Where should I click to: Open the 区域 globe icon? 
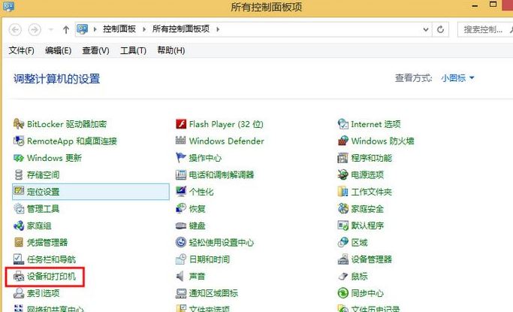[x=343, y=243]
